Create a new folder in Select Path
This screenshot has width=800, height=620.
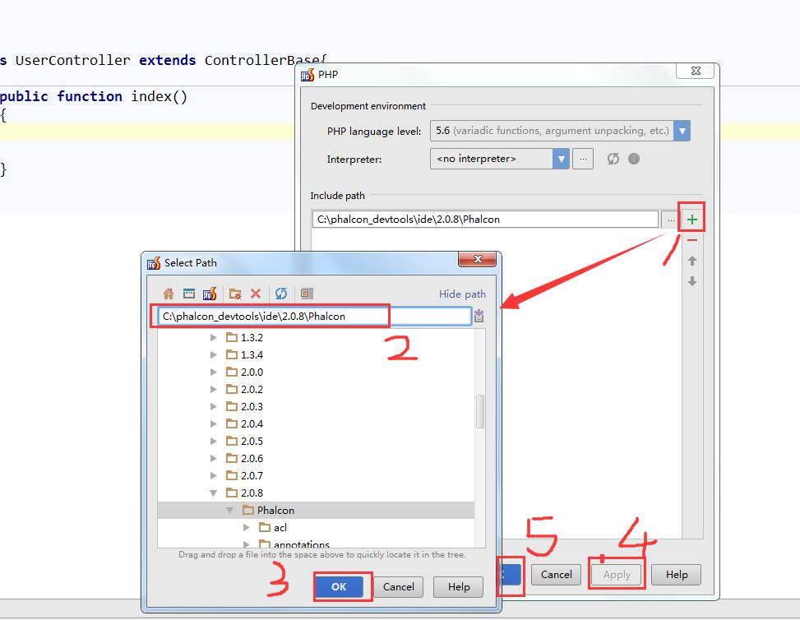coord(235,294)
